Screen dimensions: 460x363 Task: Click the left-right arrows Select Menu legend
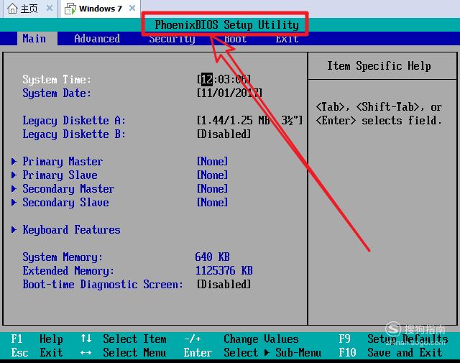(x=124, y=352)
